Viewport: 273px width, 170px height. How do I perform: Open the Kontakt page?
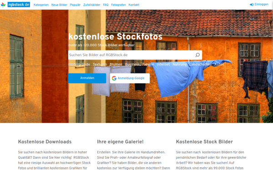pyautogui.click(x=134, y=5)
